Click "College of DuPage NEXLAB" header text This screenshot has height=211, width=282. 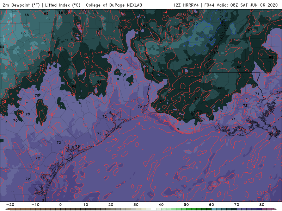click(114, 5)
